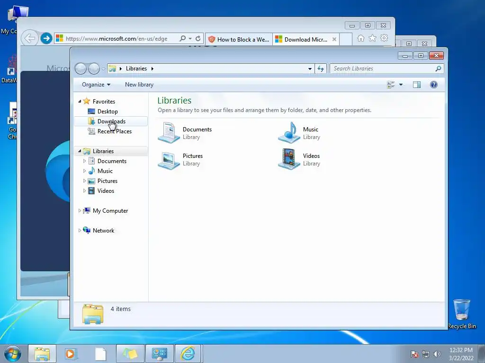Select Videos in the Libraries tree
Viewport: 485px width, 363px height.
click(x=106, y=191)
